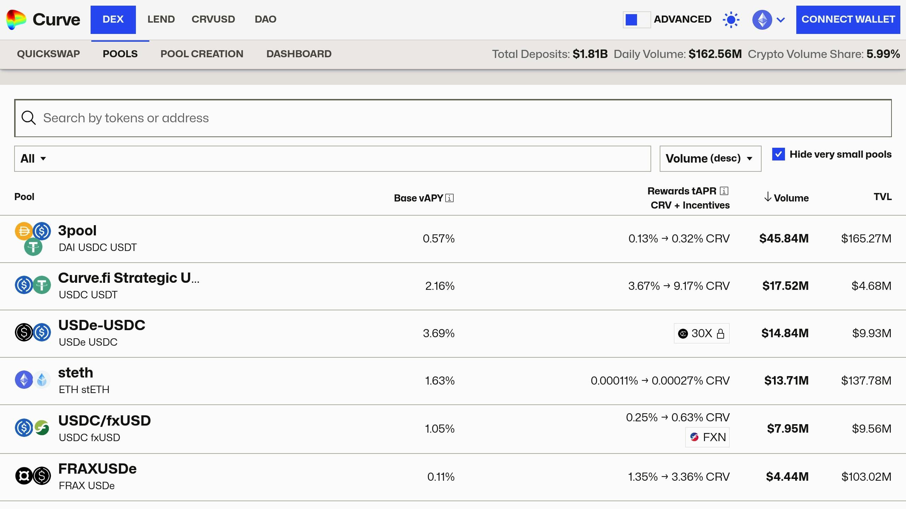Click the Ethena icon on 30X badge

[683, 334]
